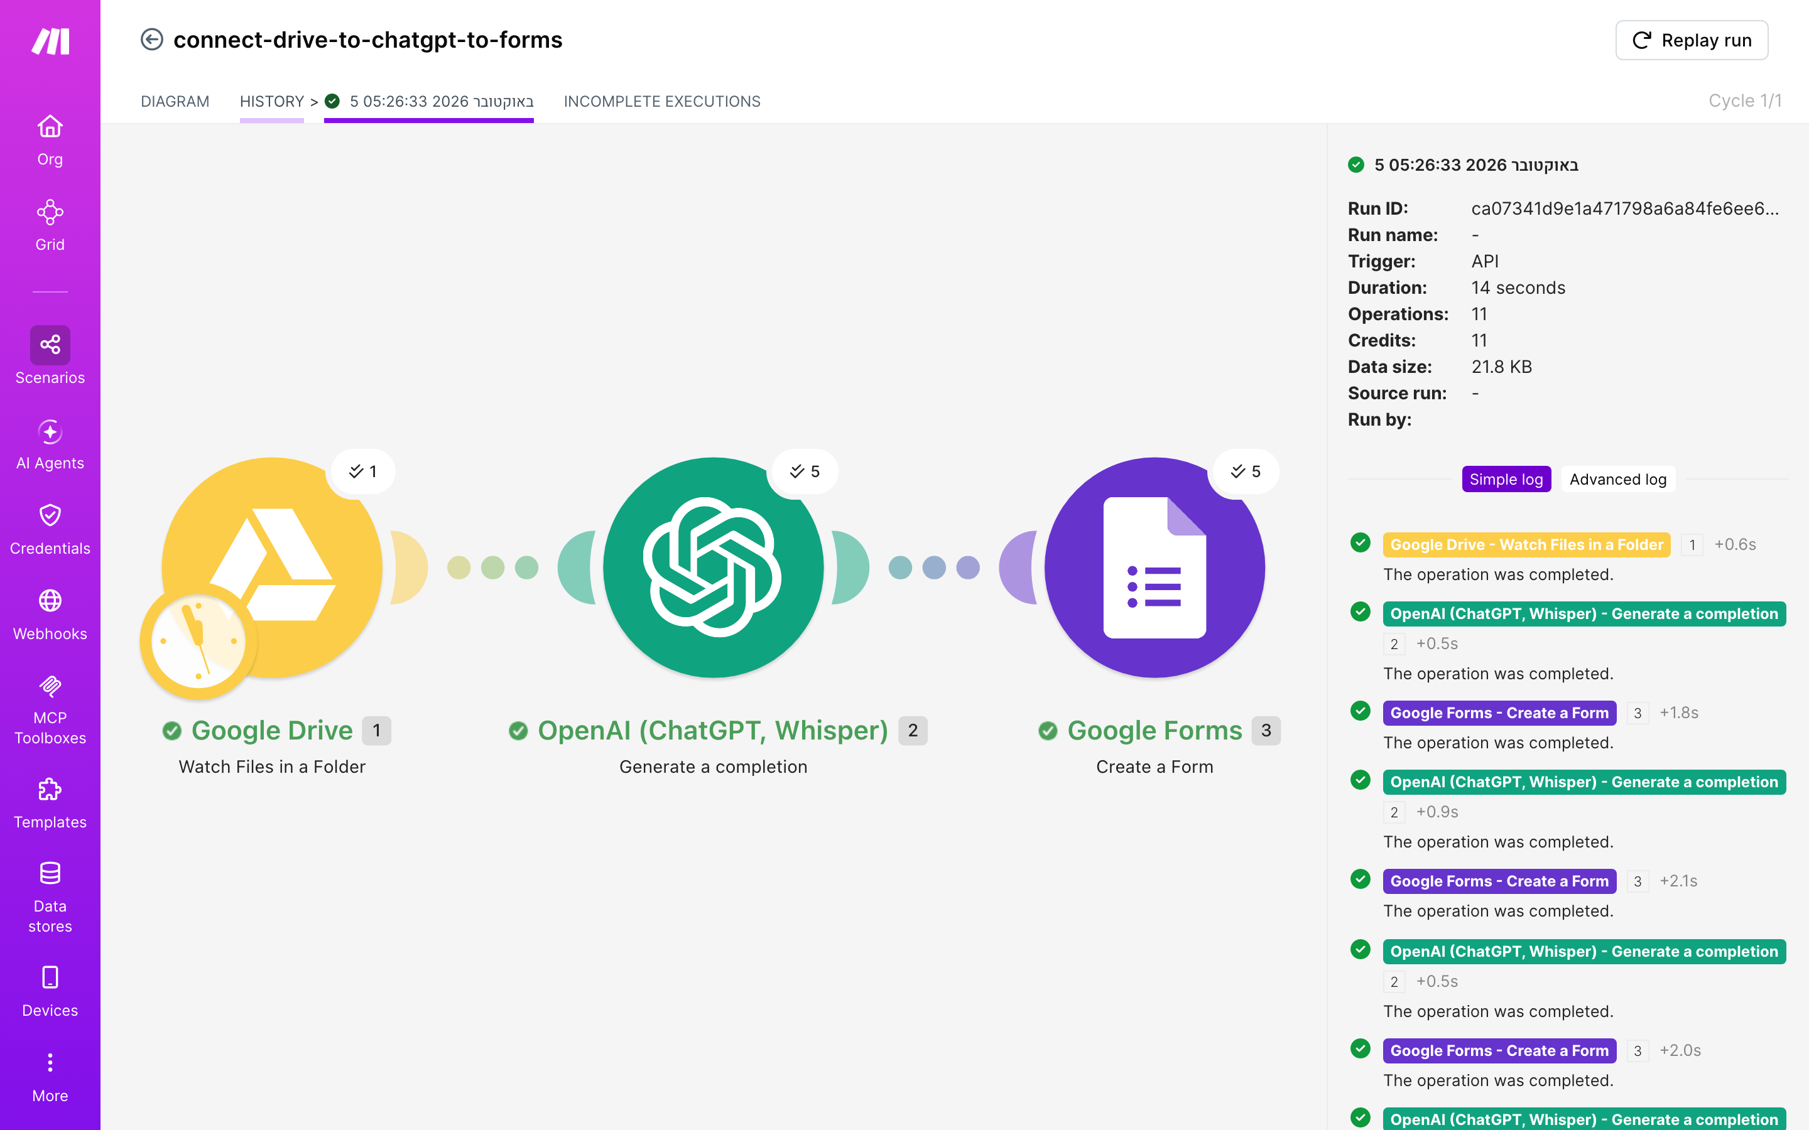The width and height of the screenshot is (1809, 1130).
Task: Open Data stores section
Action: pyautogui.click(x=50, y=898)
